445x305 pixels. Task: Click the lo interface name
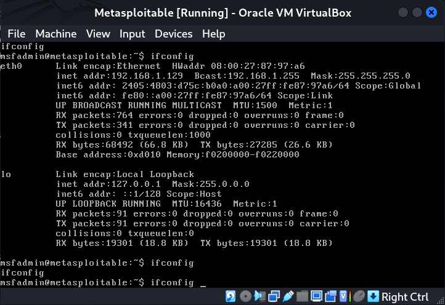click(6, 174)
